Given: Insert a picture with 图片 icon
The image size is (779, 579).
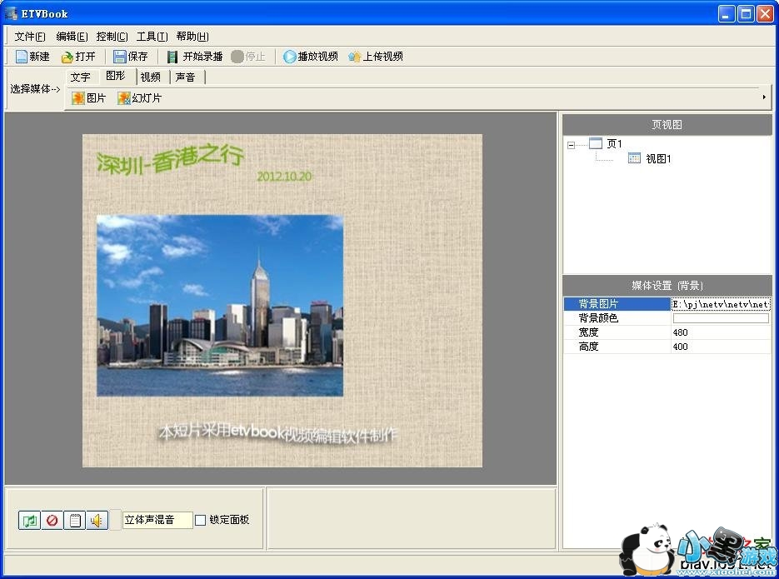Looking at the screenshot, I should (x=78, y=98).
